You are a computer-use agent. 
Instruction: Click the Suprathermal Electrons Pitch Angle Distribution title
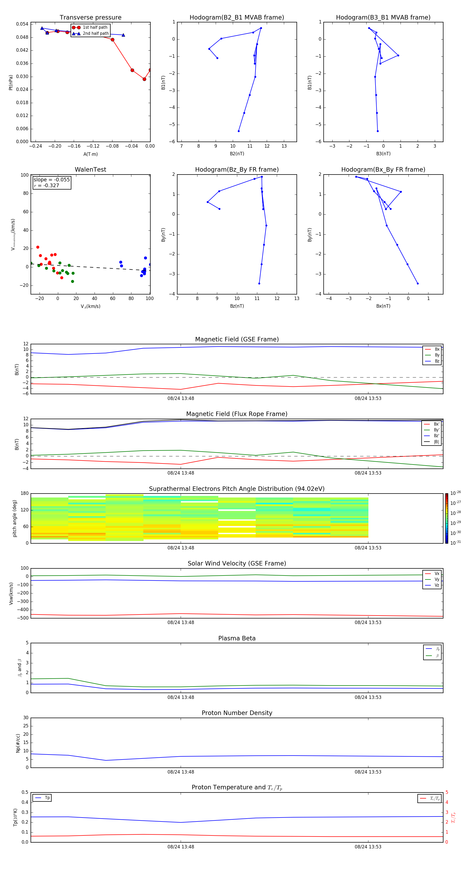coord(237,489)
